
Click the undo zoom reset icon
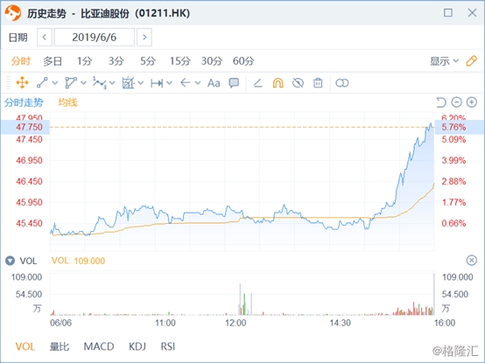[x=440, y=102]
